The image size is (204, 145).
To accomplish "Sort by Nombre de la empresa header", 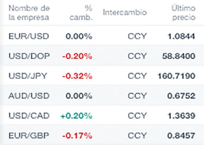I will point(29,13).
